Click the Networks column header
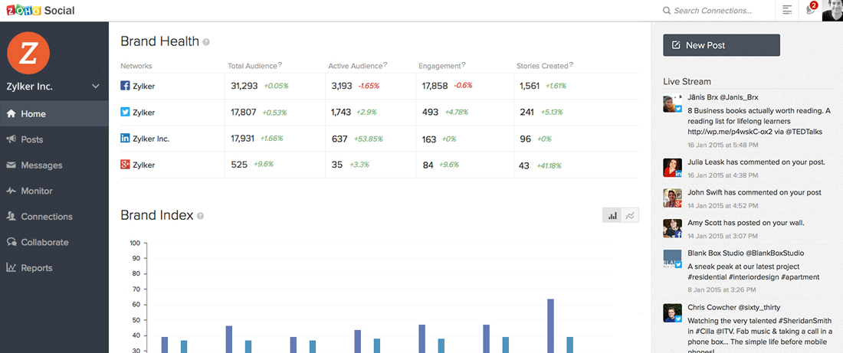Viewport: 843px width, 353px height. [136, 66]
